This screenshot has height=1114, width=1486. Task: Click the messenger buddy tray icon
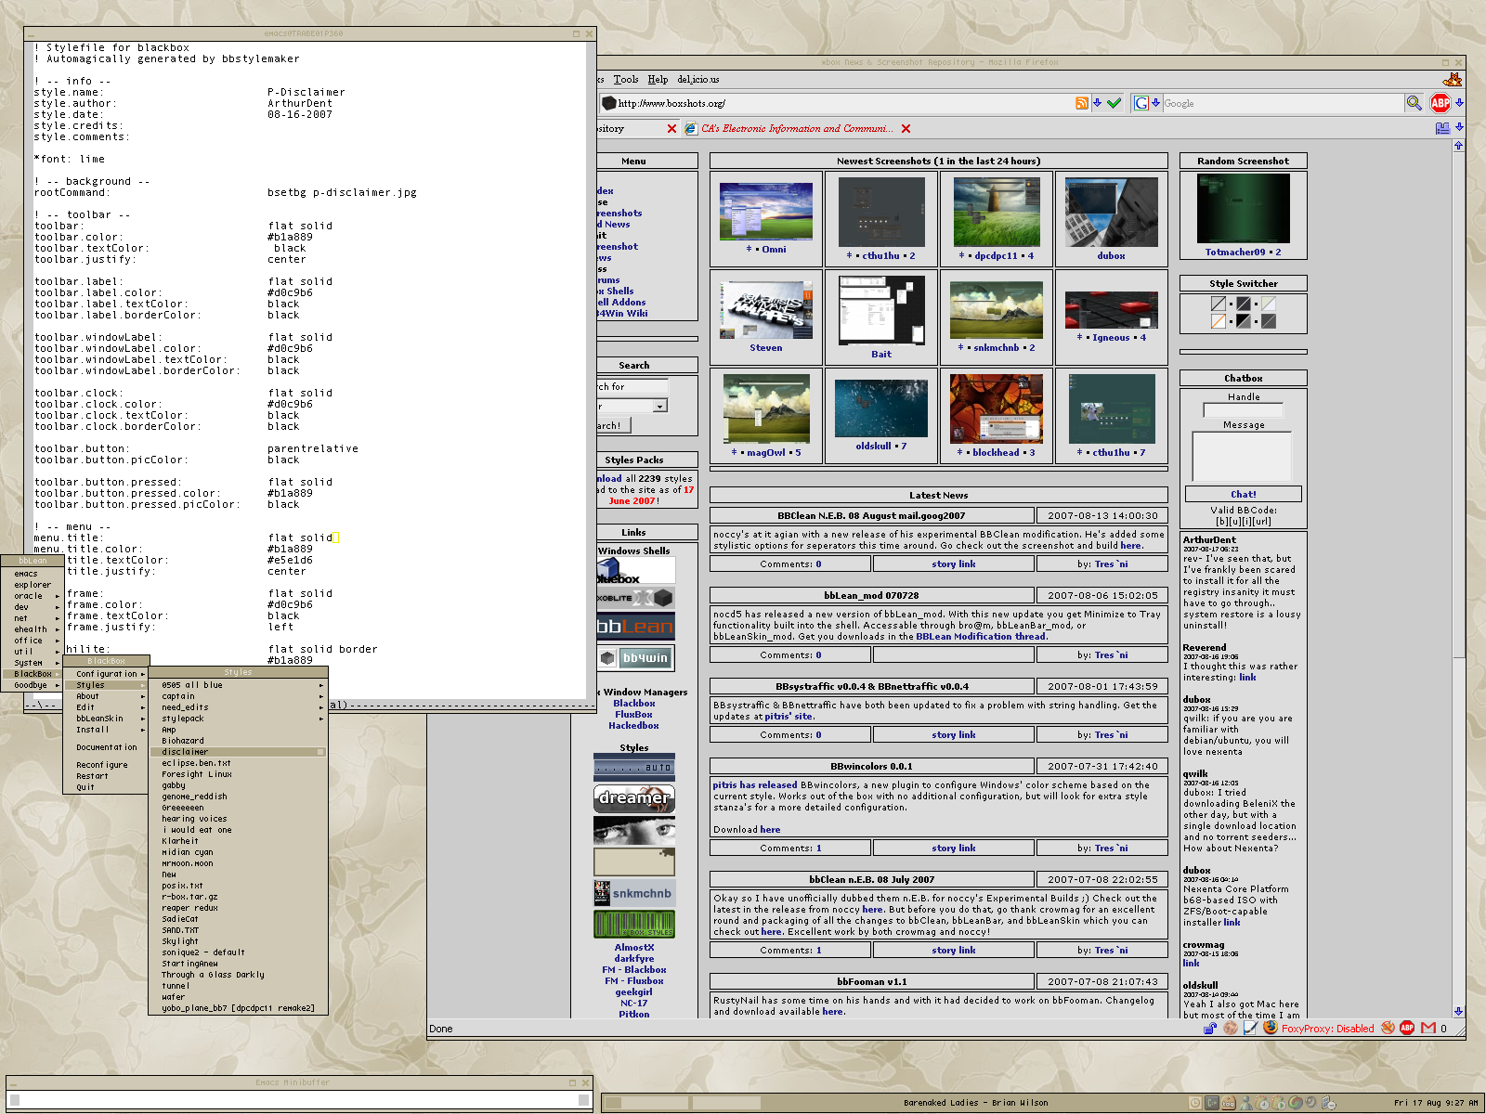tap(1245, 1103)
